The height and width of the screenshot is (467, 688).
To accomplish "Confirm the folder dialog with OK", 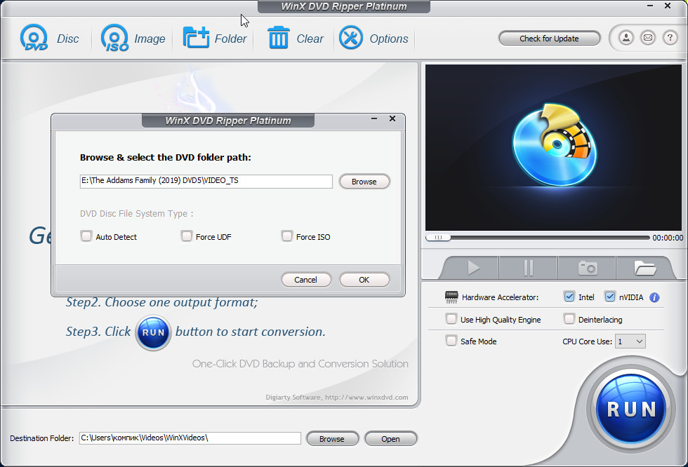I will (364, 280).
